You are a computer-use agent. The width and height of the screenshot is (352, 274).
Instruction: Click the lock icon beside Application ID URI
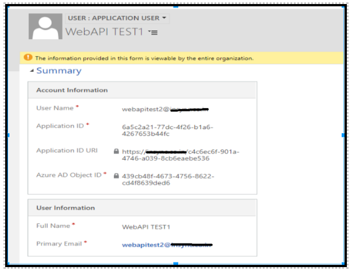[x=116, y=151]
